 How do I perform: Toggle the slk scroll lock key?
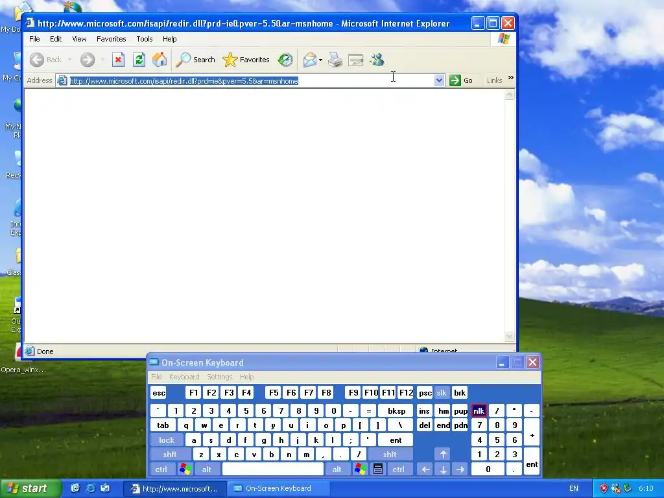click(x=441, y=392)
